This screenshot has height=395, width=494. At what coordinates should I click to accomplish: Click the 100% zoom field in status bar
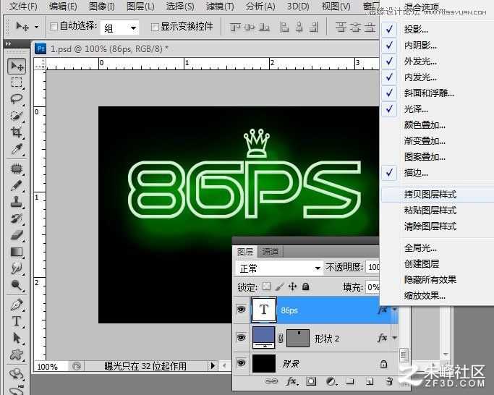[x=51, y=367]
